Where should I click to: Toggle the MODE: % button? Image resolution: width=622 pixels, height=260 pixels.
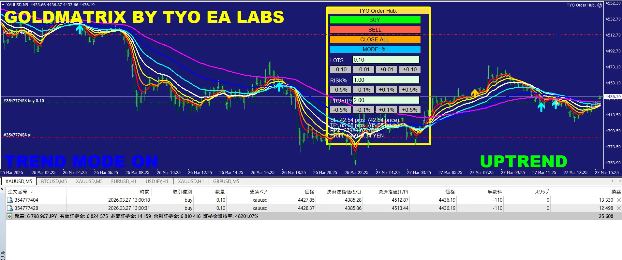tap(375, 49)
